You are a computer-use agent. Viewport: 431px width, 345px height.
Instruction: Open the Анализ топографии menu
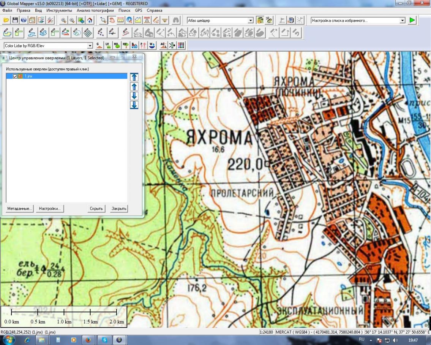point(96,10)
